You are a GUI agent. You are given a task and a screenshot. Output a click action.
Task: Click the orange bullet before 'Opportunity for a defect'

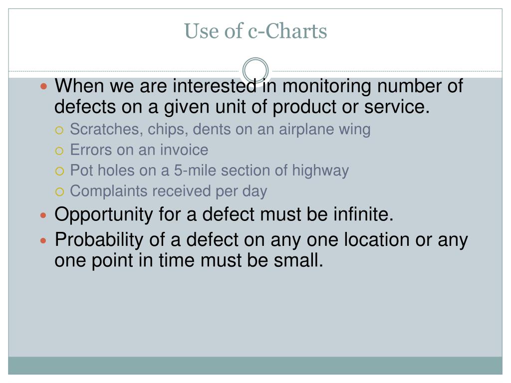coord(44,215)
